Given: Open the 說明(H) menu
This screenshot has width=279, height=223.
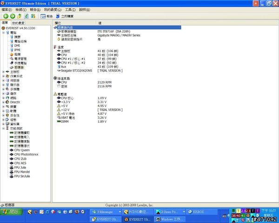Looking at the screenshot, I should [x=85, y=10].
